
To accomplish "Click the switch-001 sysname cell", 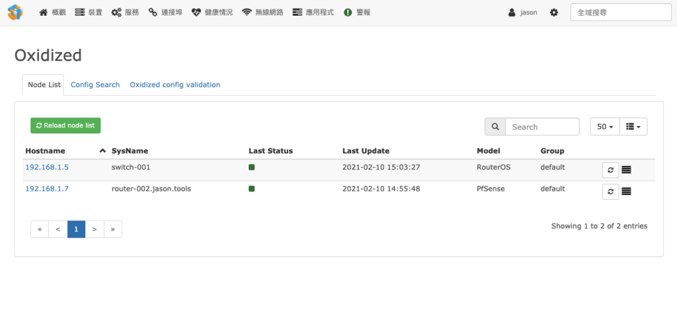I will tap(131, 167).
